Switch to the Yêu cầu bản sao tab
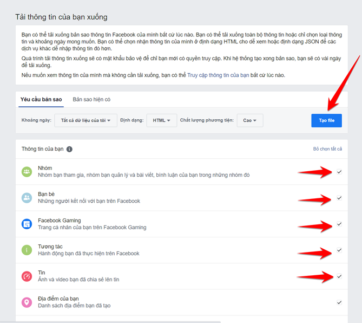The image size is (362, 323). coord(41,99)
